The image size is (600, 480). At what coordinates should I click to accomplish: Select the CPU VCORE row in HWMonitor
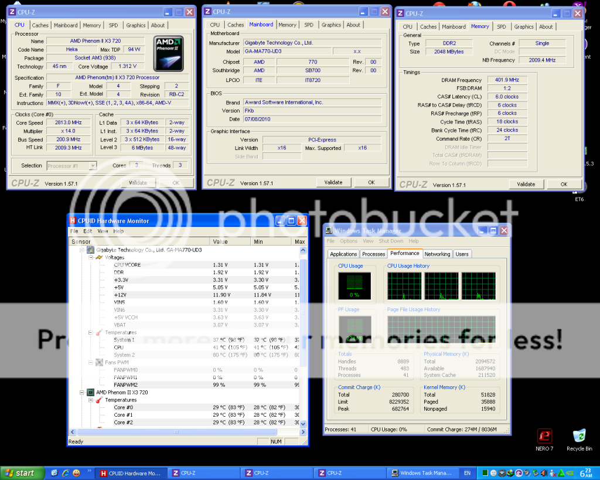(185, 265)
